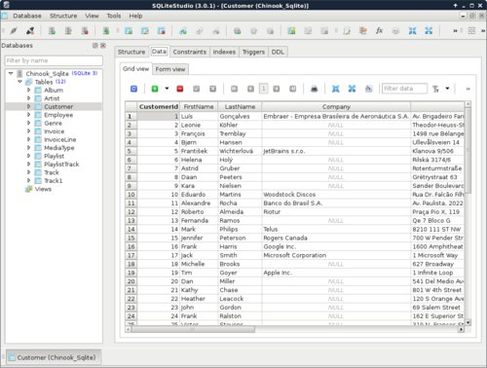Click the refresh table data icon
Viewport: 487px width, 368px height.
133,89
